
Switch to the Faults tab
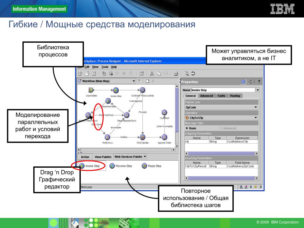(x=221, y=96)
